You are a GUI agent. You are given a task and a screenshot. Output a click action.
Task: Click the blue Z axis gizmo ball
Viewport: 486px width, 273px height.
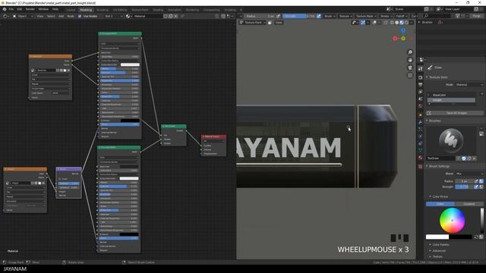click(x=403, y=30)
